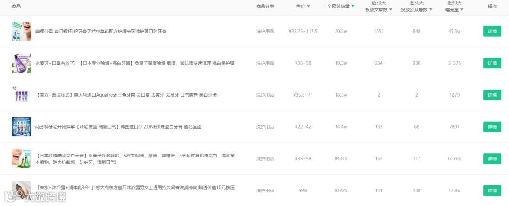Click price ¥49
The width and height of the screenshot is (509, 206).
(303, 190)
